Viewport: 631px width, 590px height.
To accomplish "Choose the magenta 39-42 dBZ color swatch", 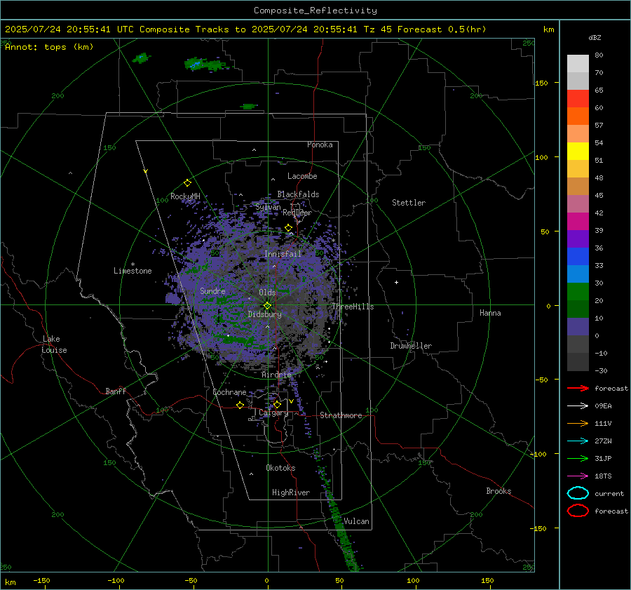I will pos(578,221).
